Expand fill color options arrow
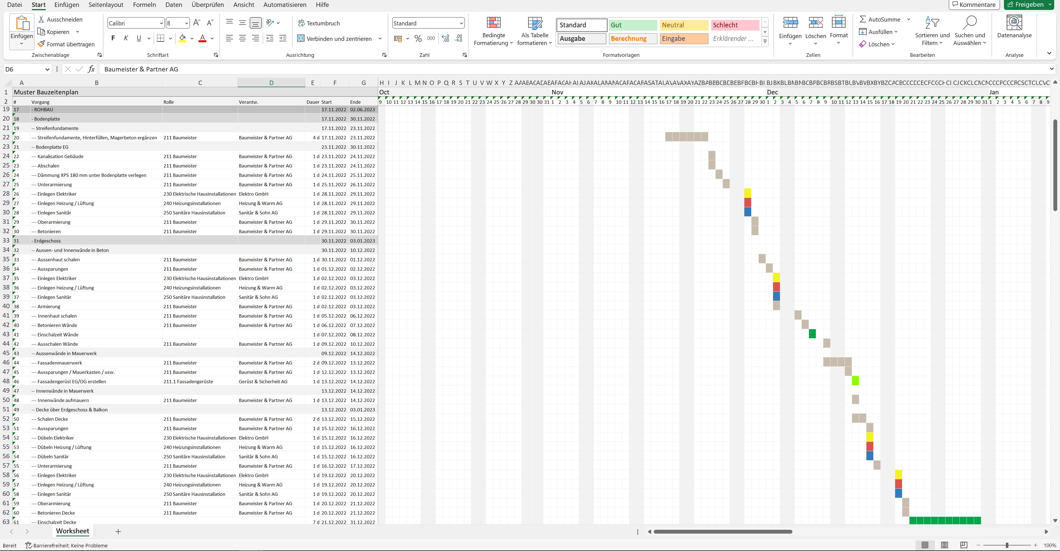Viewport: 1060px width, 551px height. click(x=192, y=38)
